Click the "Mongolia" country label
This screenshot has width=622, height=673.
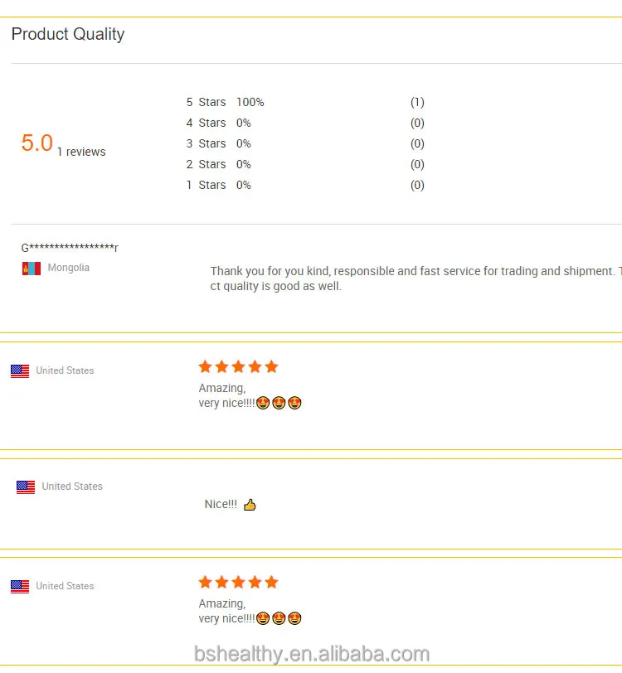click(x=69, y=269)
